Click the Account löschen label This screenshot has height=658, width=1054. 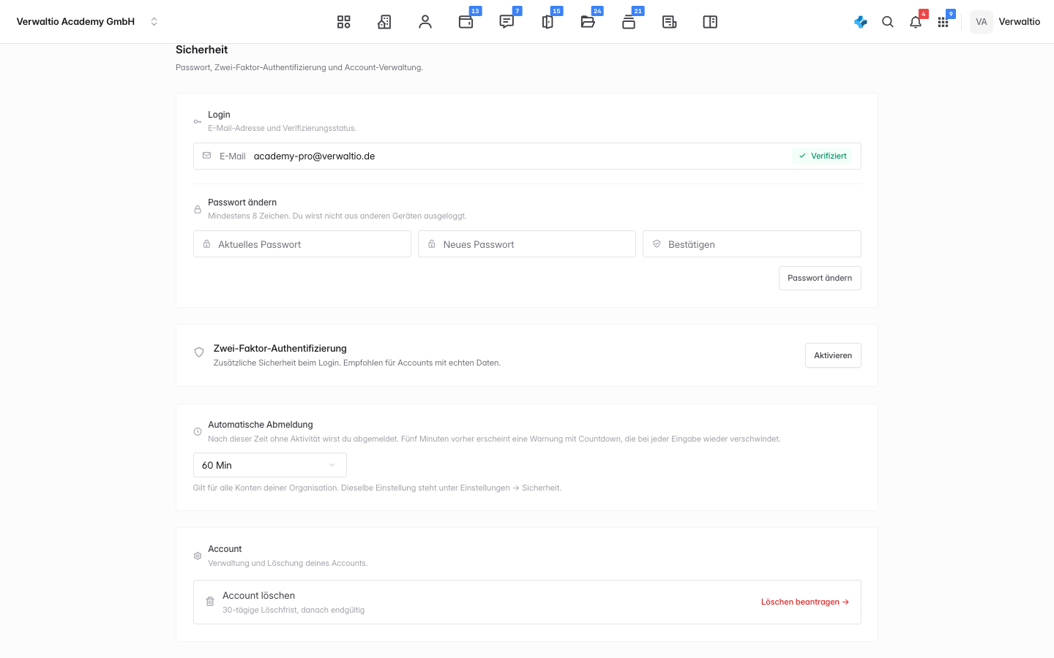(x=259, y=596)
